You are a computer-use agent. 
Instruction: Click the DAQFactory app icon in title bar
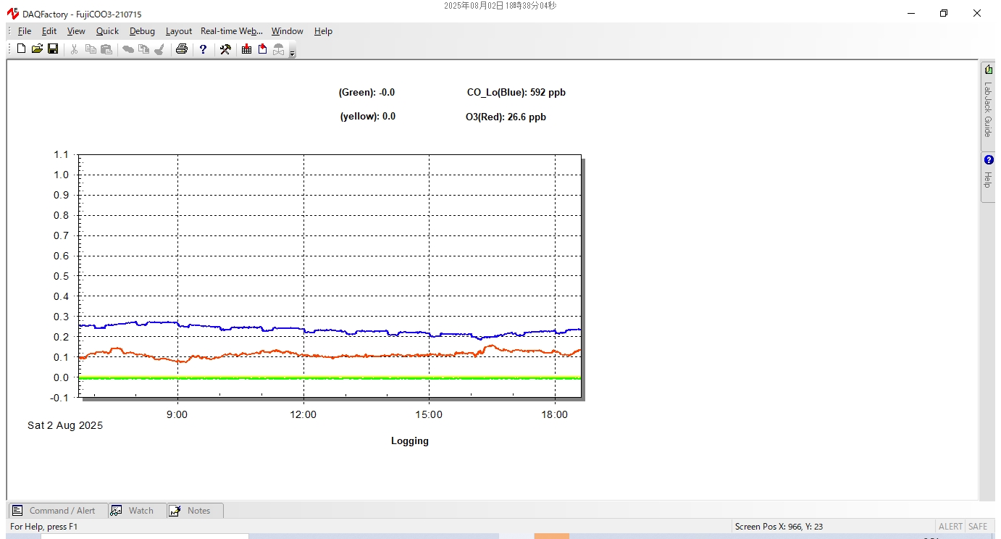pos(12,13)
